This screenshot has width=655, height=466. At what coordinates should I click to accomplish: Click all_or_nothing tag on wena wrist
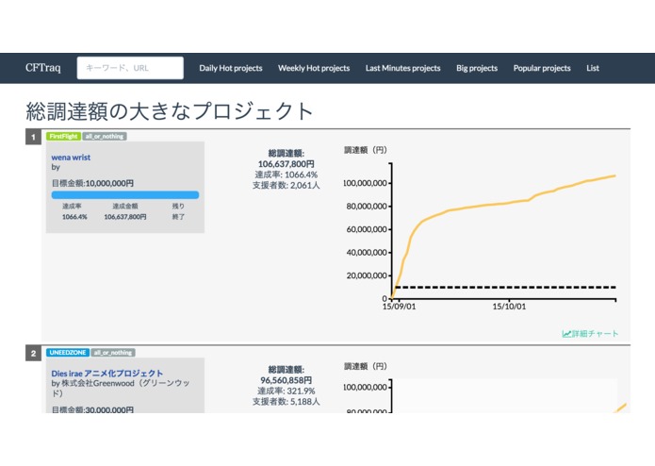pyautogui.click(x=105, y=136)
